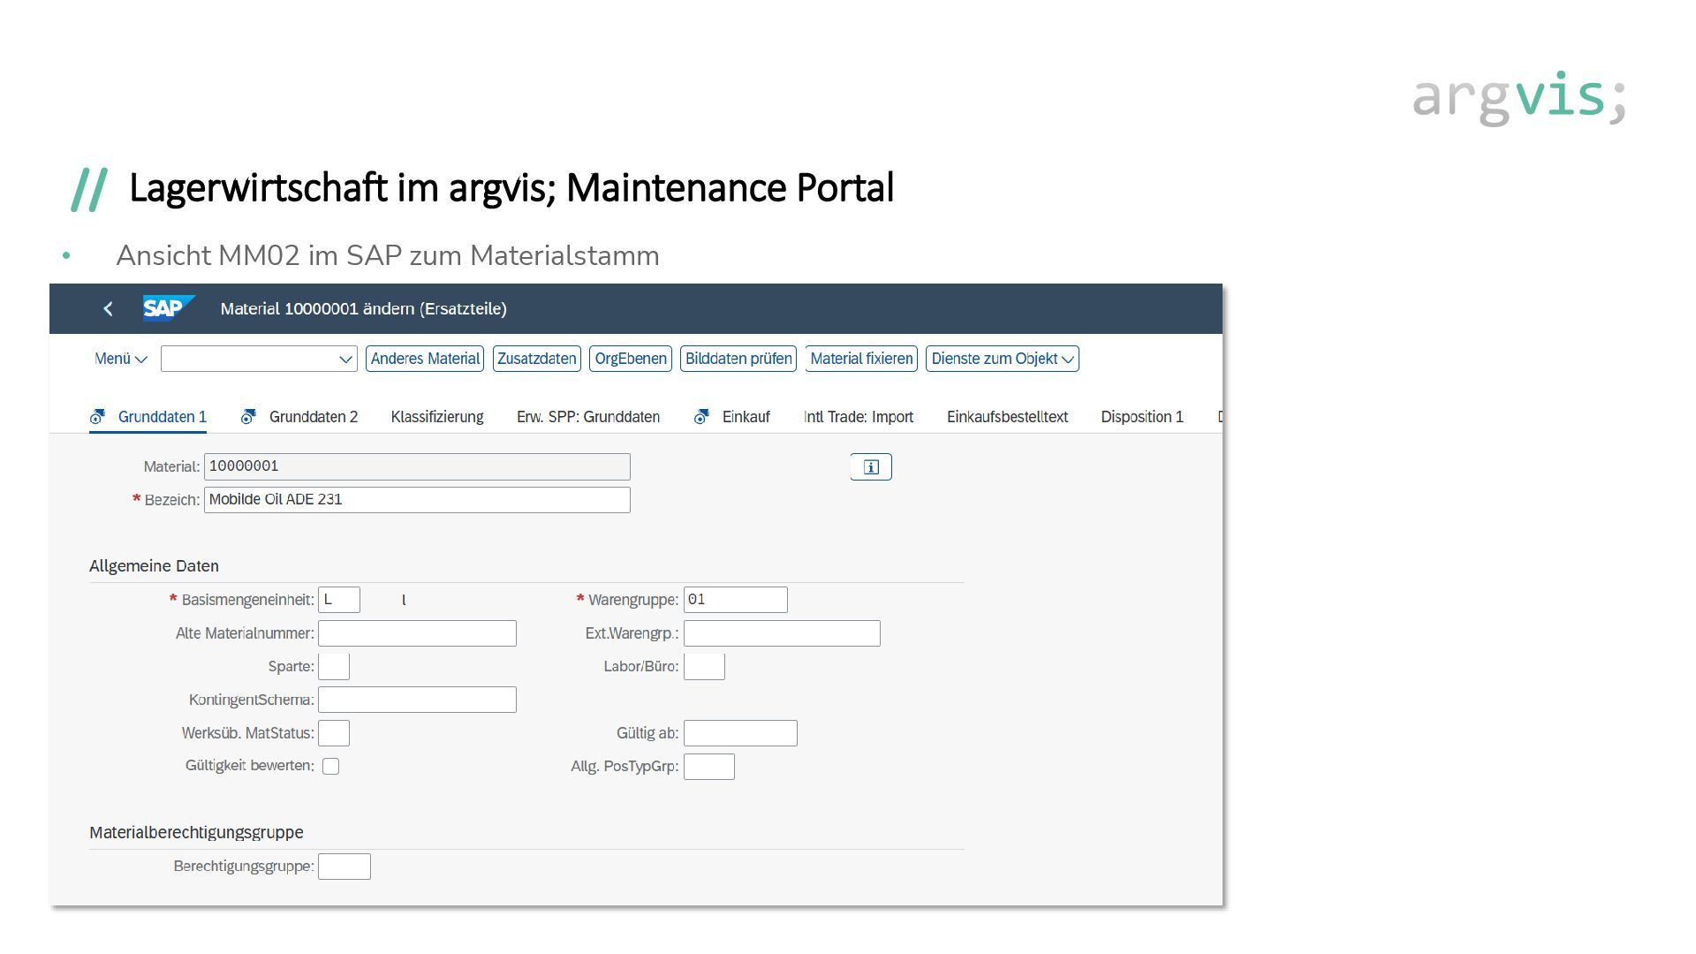
Task: Switch to the Grunddaten 2 tab
Action: 314,417
